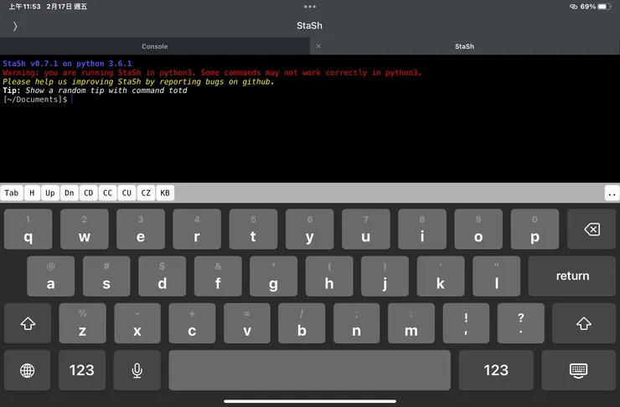
Task: Tap the hide keyboard key
Action: (578, 370)
